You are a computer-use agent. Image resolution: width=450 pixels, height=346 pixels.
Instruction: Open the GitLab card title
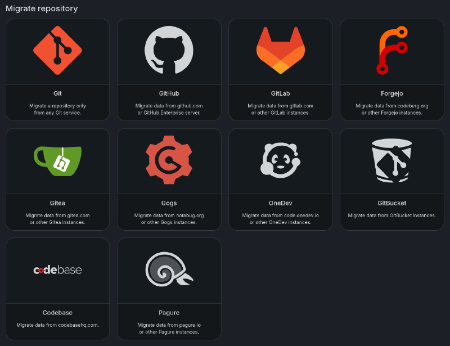pos(281,93)
